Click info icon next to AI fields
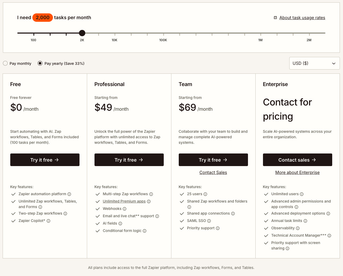This screenshot has height=276, width=343. (120, 224)
